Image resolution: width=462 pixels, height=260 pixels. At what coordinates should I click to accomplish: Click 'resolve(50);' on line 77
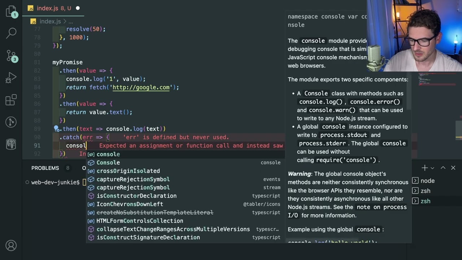86,29
